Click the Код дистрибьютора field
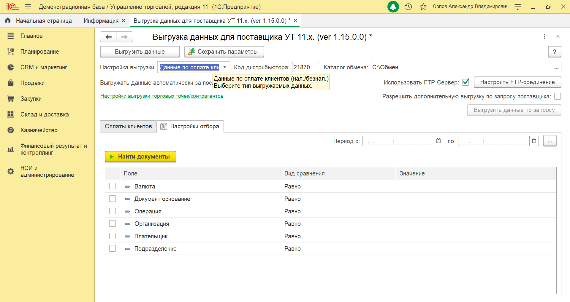Image resolution: width=570 pixels, height=302 pixels. click(305, 67)
